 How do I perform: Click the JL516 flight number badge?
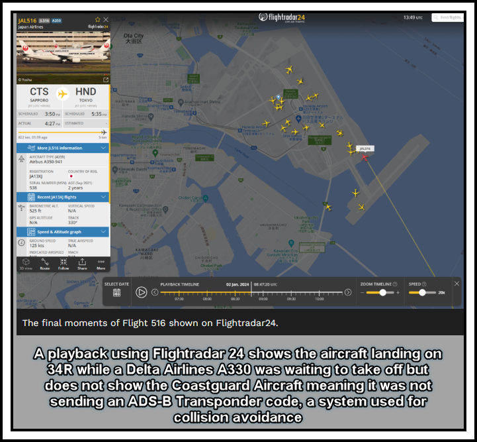[44, 21]
